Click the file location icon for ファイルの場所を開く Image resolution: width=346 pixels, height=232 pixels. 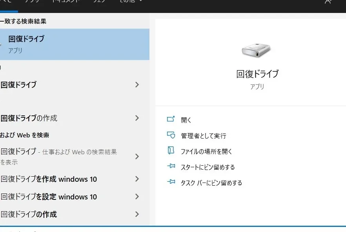pos(171,151)
